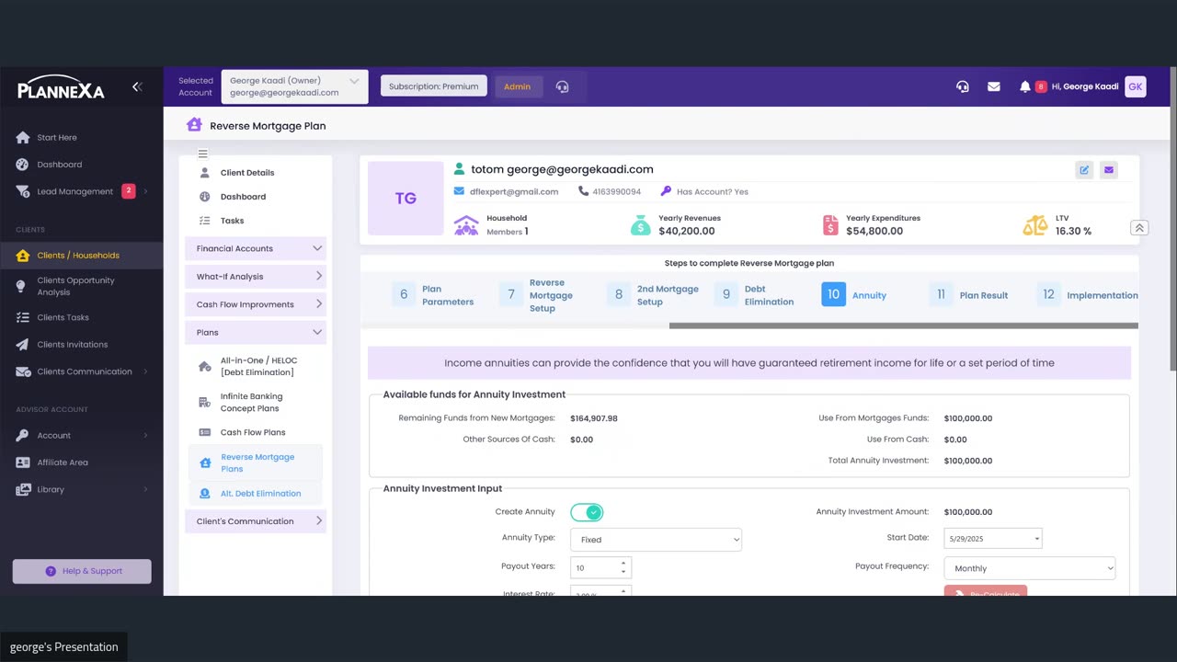Open the mail envelope icon in header

[994, 86]
